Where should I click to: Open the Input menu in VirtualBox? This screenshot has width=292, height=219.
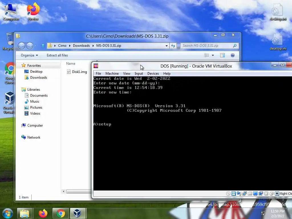click(x=139, y=74)
